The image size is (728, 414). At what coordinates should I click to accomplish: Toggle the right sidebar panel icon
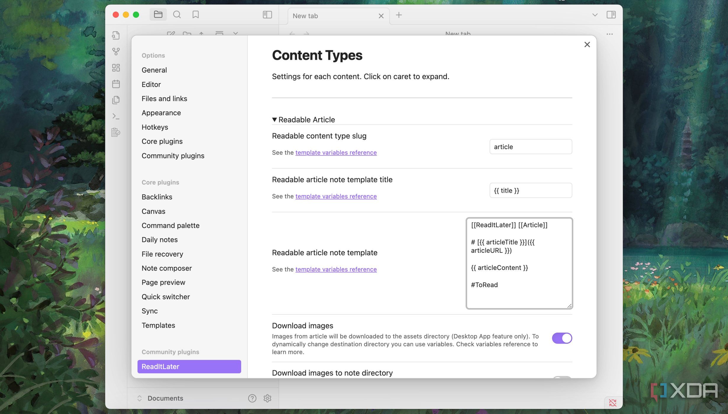611,14
